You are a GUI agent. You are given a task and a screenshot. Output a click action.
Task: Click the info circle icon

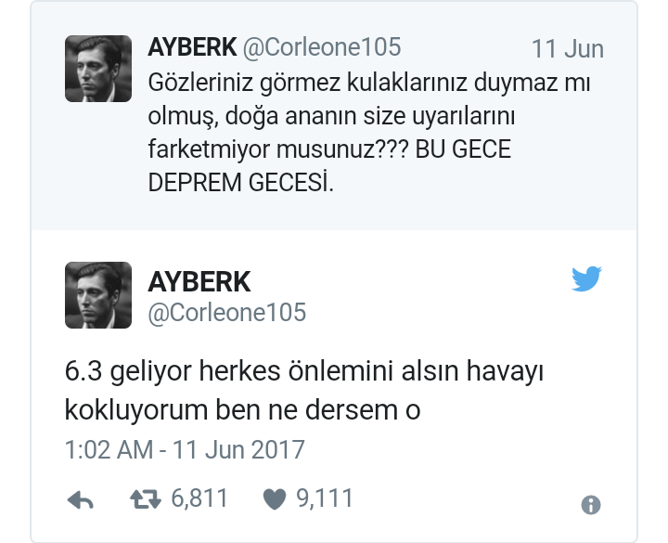[591, 505]
